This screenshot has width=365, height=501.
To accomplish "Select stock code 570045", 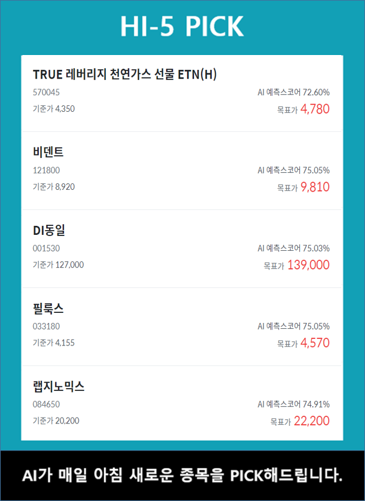I will pos(46,92).
